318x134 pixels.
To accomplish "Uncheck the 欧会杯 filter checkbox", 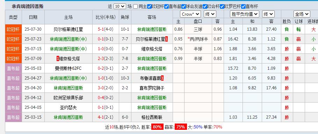I will click(205, 7).
